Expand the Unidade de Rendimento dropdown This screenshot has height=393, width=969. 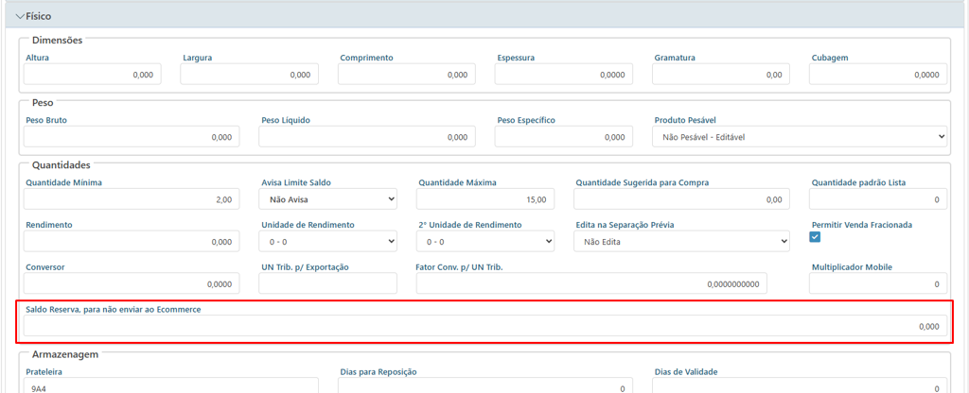point(328,242)
